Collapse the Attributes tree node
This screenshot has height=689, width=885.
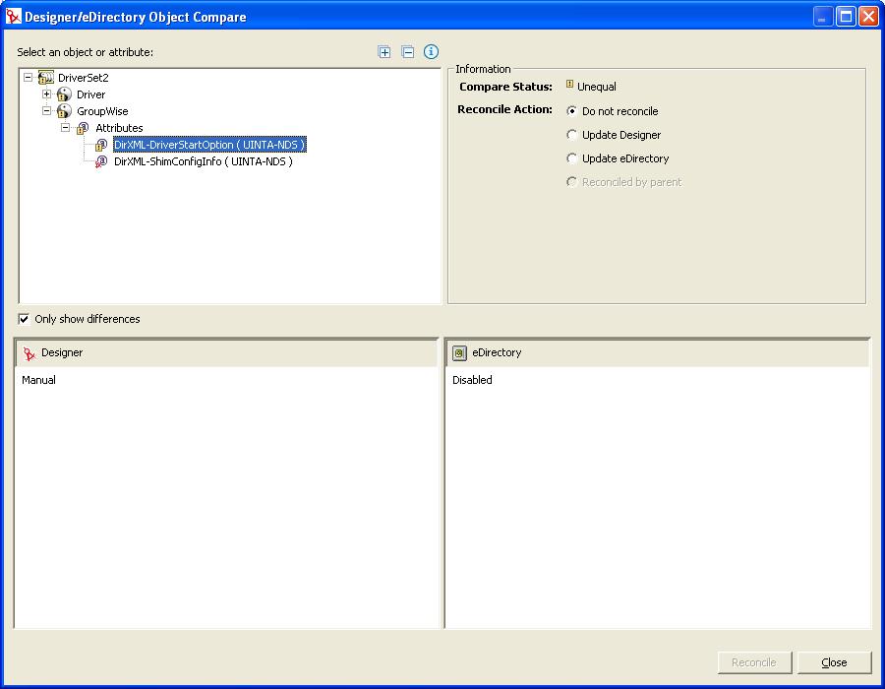[x=66, y=128]
